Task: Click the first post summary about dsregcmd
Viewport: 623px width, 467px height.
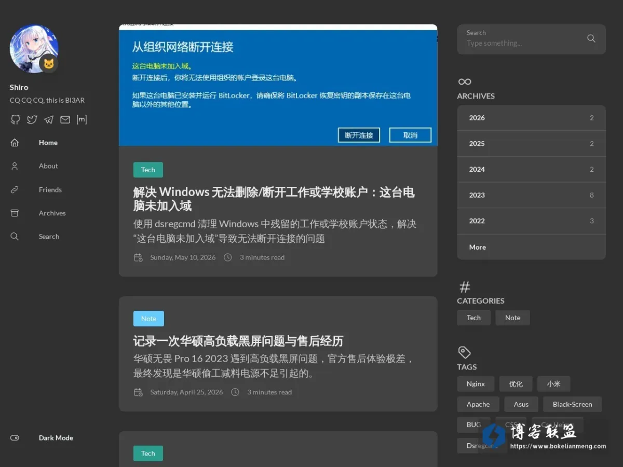Action: pos(275,231)
